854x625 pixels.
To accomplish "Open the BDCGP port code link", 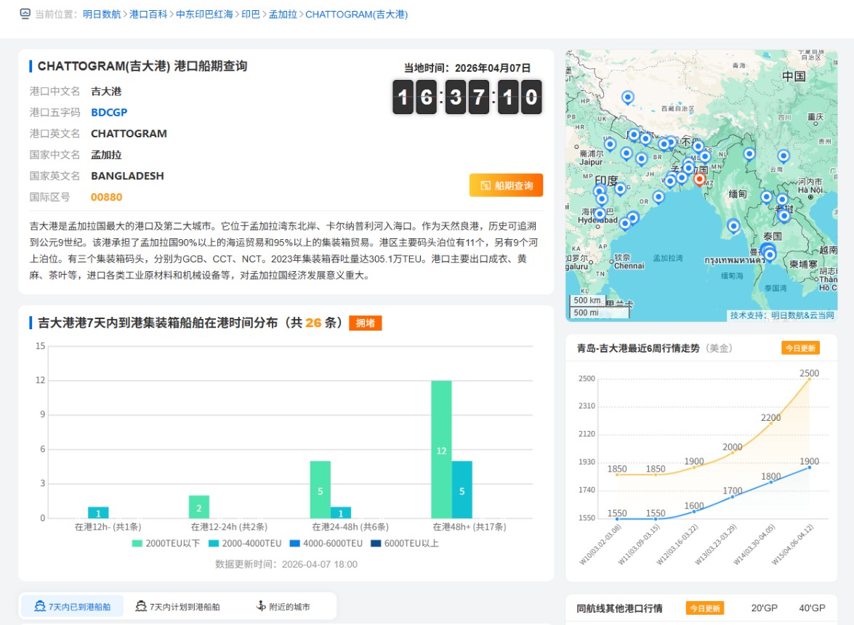I will [x=109, y=112].
